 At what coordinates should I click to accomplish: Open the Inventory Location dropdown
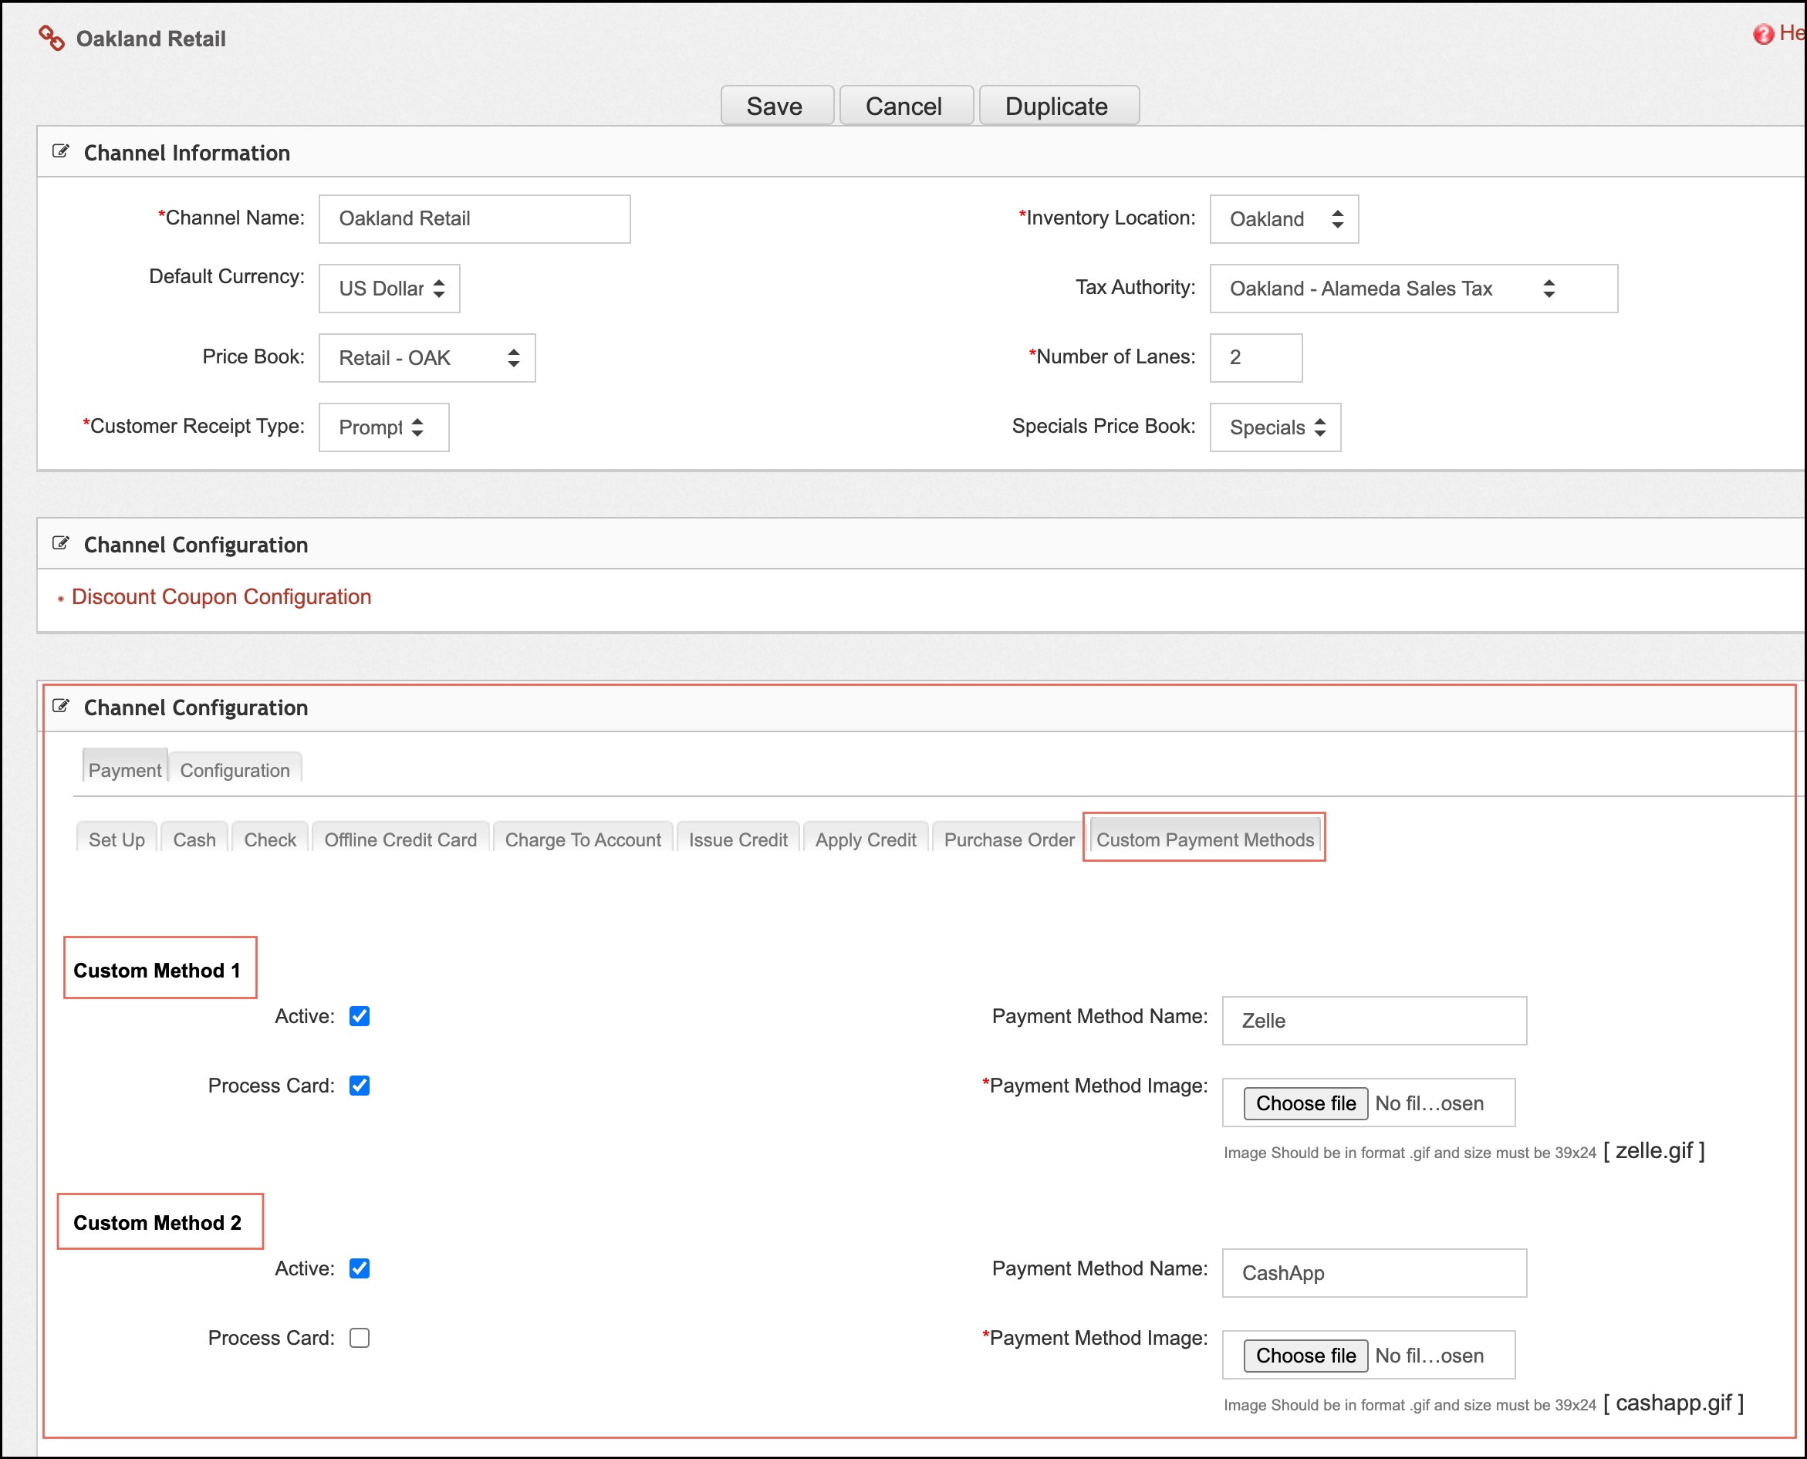pyautogui.click(x=1283, y=219)
